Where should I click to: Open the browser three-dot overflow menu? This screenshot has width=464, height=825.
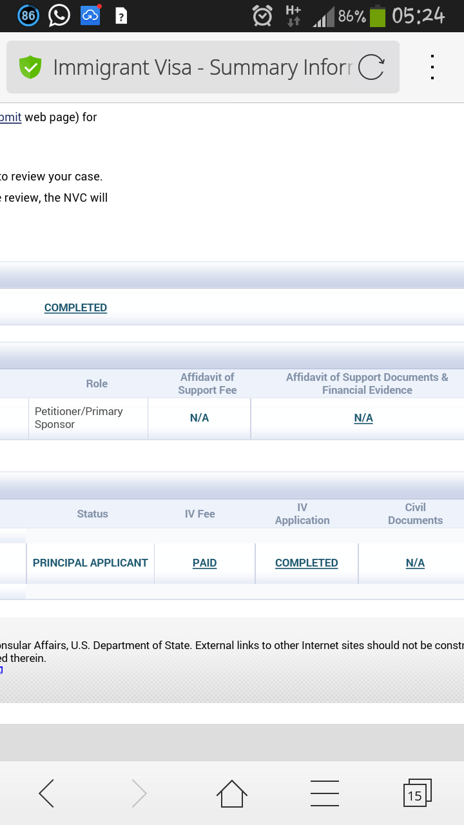(432, 67)
